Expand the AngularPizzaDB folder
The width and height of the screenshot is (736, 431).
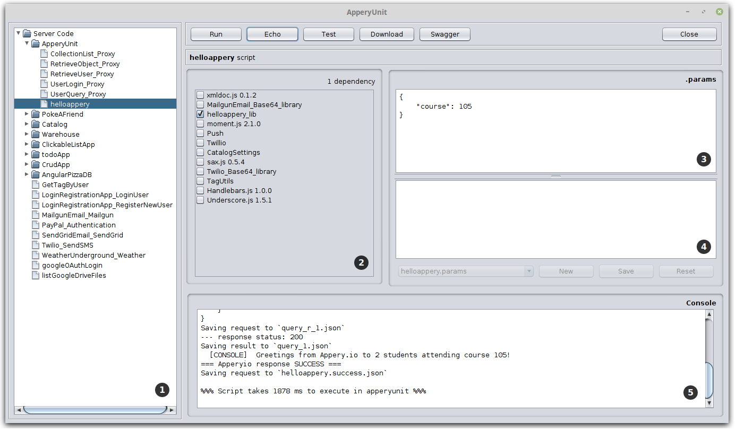(27, 174)
